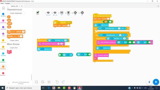Open Calculator from the taskbar
160x90 pixels.
pos(74,88)
